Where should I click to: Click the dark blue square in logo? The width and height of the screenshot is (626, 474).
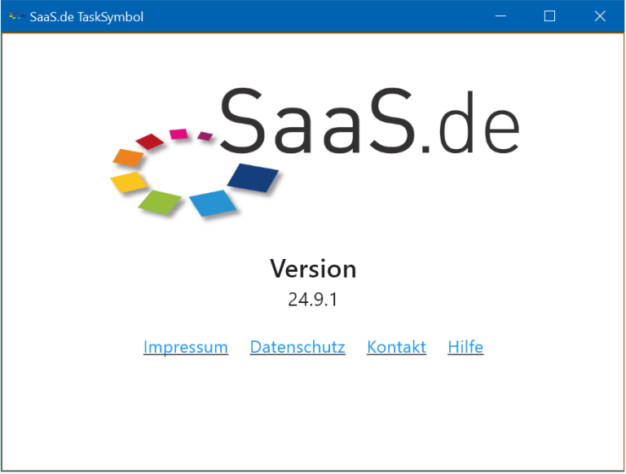pyautogui.click(x=253, y=178)
